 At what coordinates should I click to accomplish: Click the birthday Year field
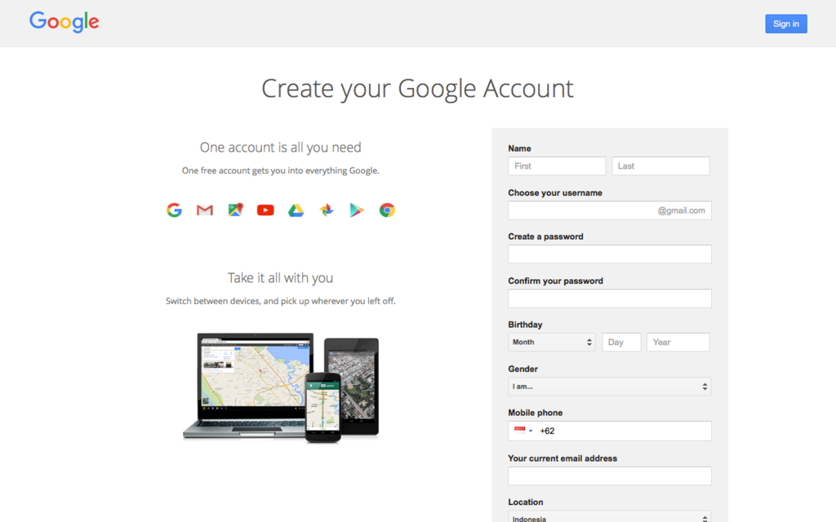click(678, 342)
